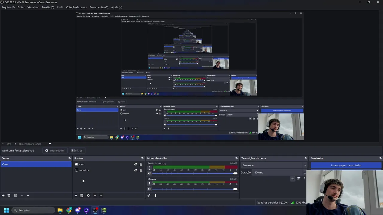Add a new scene with plus icon

point(3,196)
